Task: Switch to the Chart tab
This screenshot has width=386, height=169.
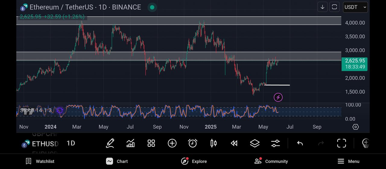Action: coord(117,161)
